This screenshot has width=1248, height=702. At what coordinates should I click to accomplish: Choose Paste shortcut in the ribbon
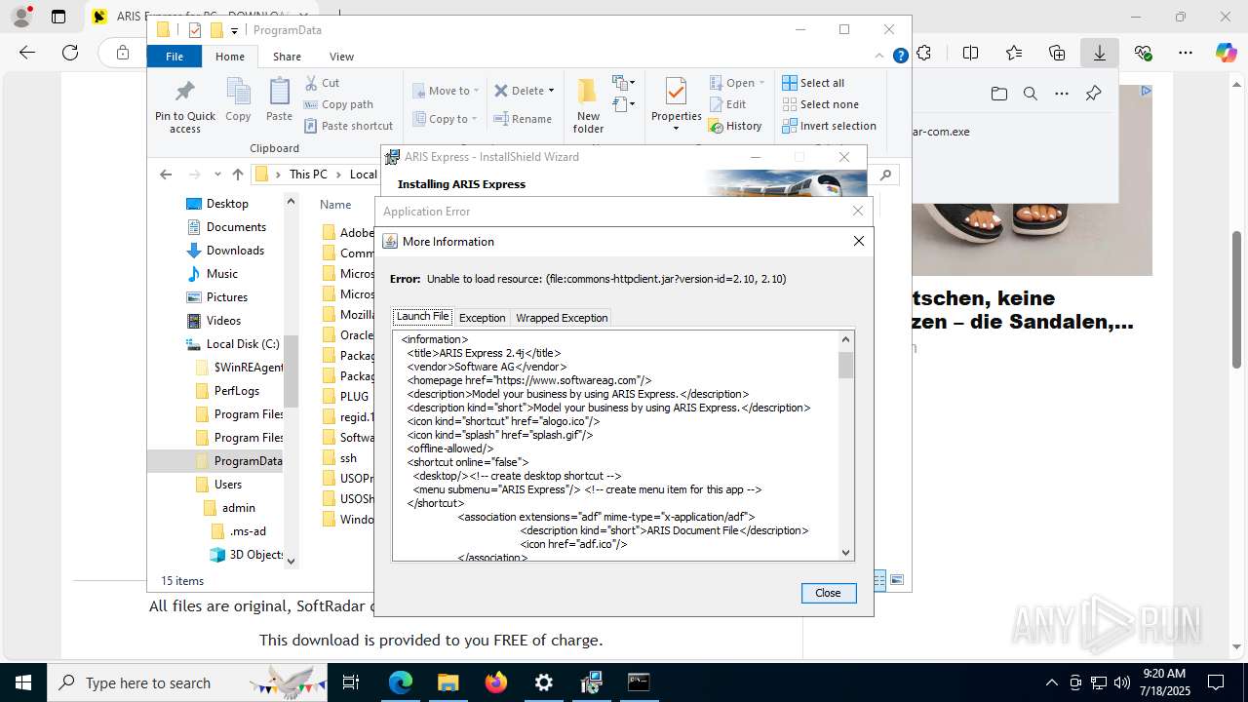(348, 126)
